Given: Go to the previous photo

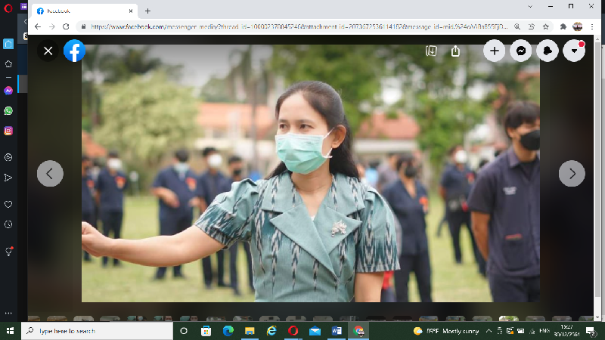Looking at the screenshot, I should [x=50, y=173].
